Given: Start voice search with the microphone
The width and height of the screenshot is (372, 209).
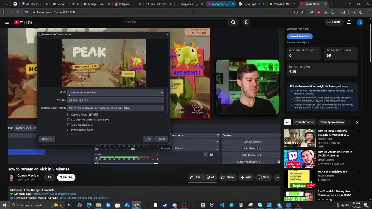Looking at the screenshot, I should tap(246, 22).
